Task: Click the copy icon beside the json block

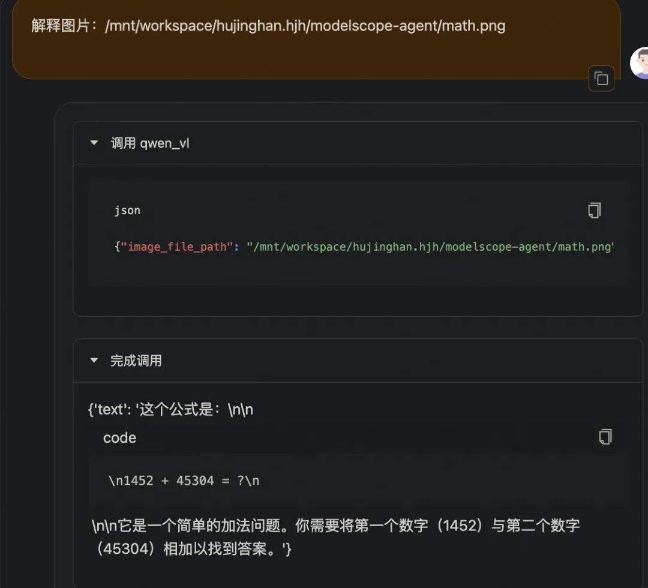Action: coord(594,210)
